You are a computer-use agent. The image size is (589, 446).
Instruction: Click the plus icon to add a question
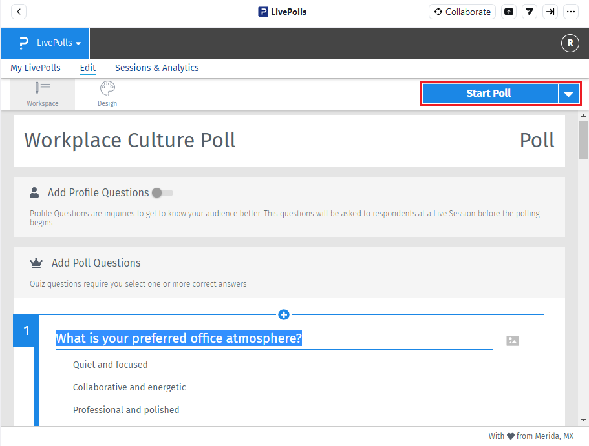[x=284, y=314]
